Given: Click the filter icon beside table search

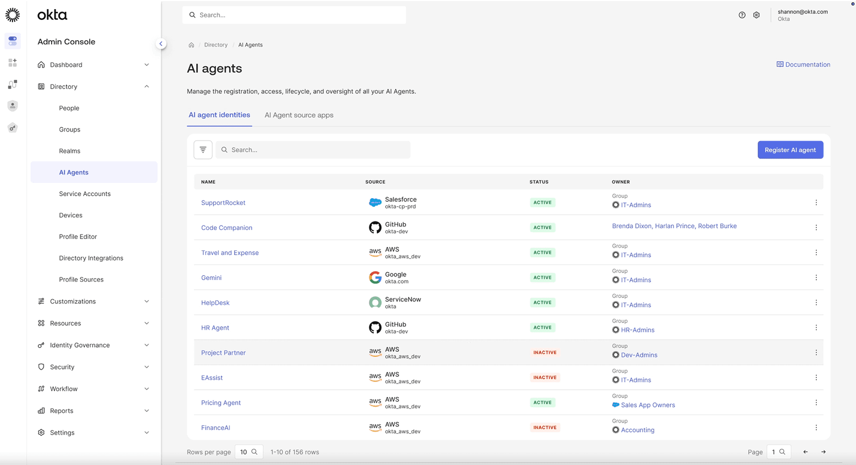Looking at the screenshot, I should [x=203, y=150].
